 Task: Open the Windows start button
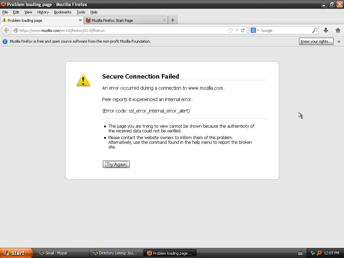(x=16, y=253)
